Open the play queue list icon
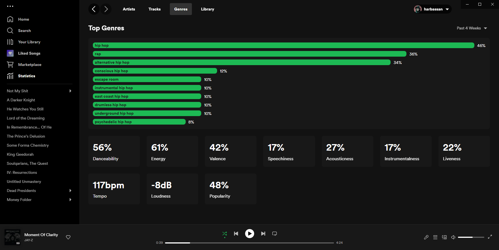The height and width of the screenshot is (250, 499). 435,237
